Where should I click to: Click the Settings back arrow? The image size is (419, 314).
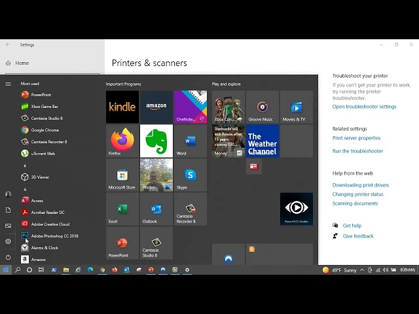pyautogui.click(x=8, y=44)
